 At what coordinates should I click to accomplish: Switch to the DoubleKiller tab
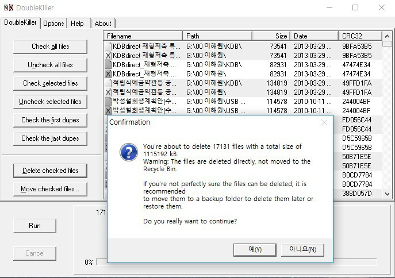(x=20, y=22)
